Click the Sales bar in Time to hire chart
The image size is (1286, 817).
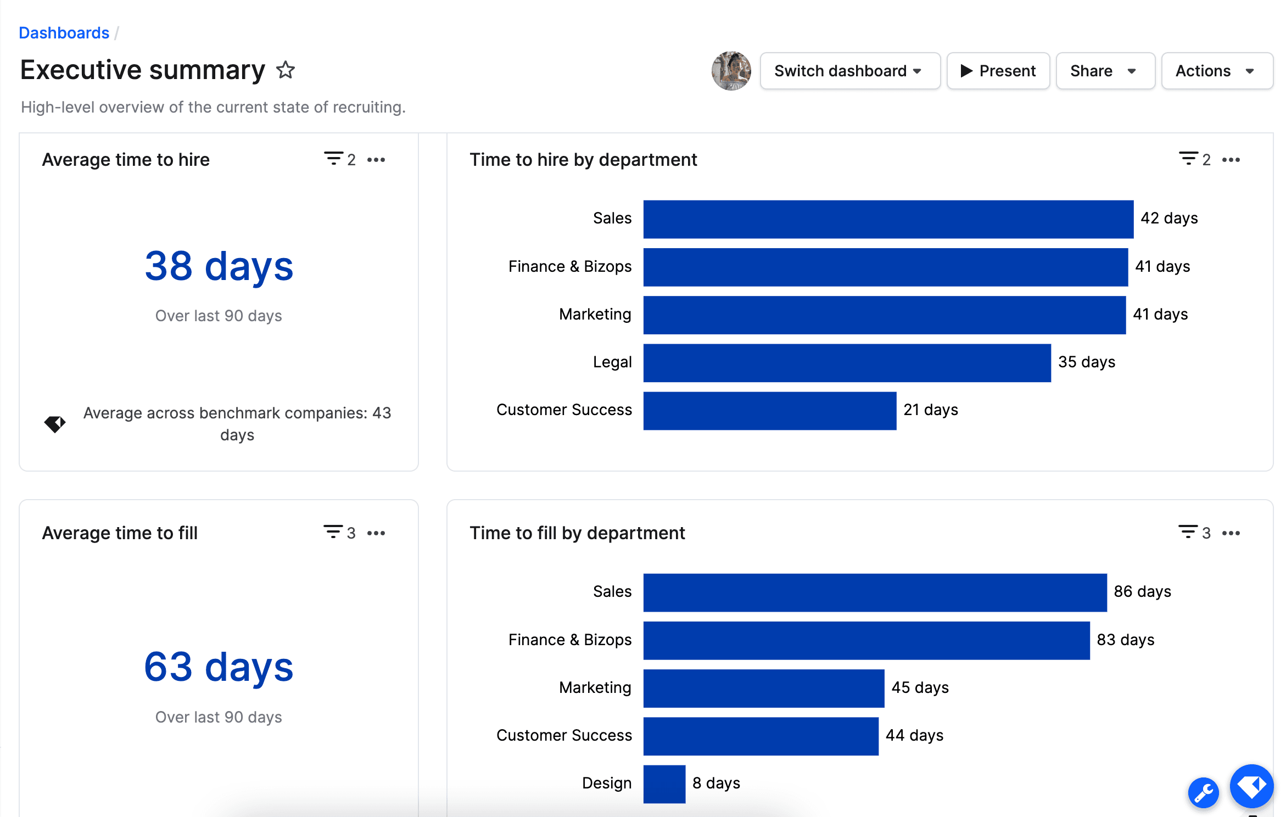(888, 219)
